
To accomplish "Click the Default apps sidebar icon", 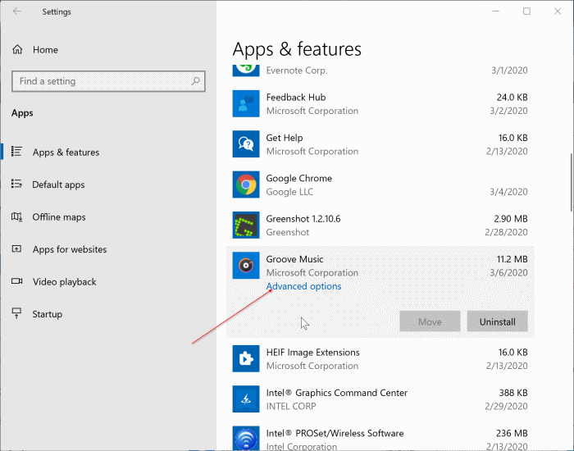I will click(17, 184).
